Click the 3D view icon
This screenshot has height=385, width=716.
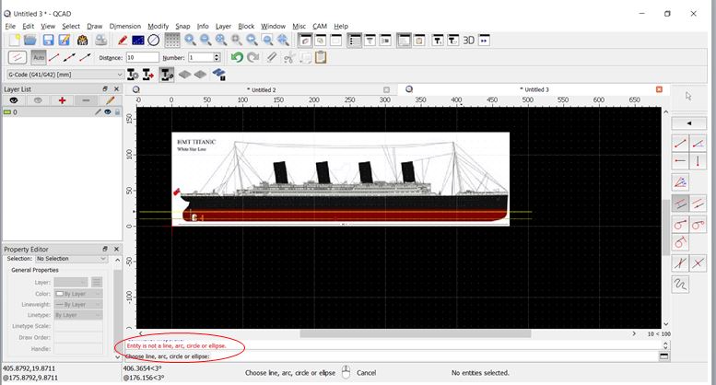pos(468,41)
